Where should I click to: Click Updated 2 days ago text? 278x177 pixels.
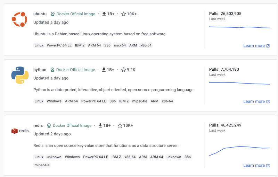pyautogui.click(x=52, y=134)
